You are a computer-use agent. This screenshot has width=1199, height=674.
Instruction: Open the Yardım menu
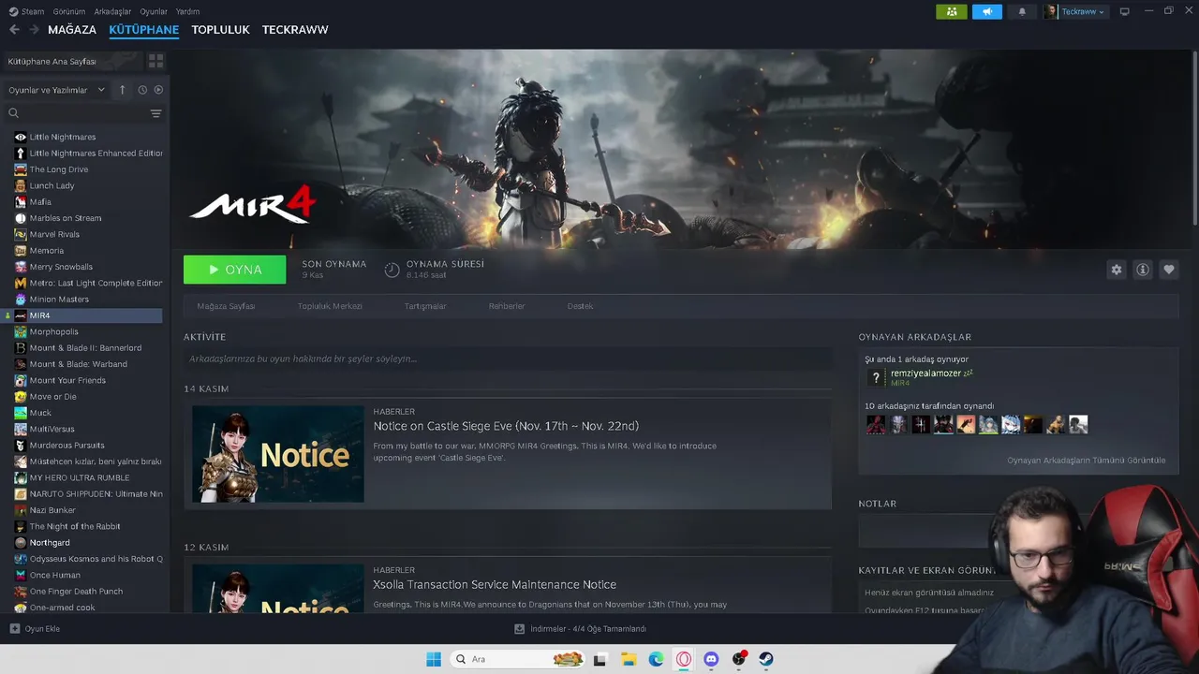point(187,11)
